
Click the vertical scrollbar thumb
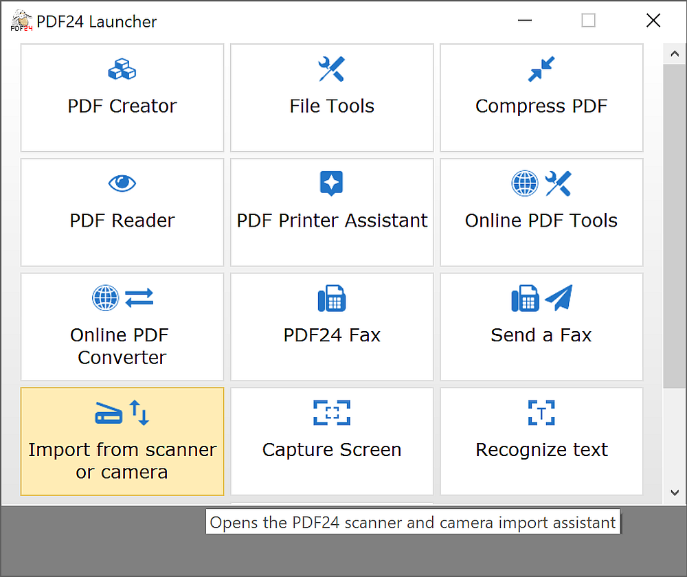point(675,226)
